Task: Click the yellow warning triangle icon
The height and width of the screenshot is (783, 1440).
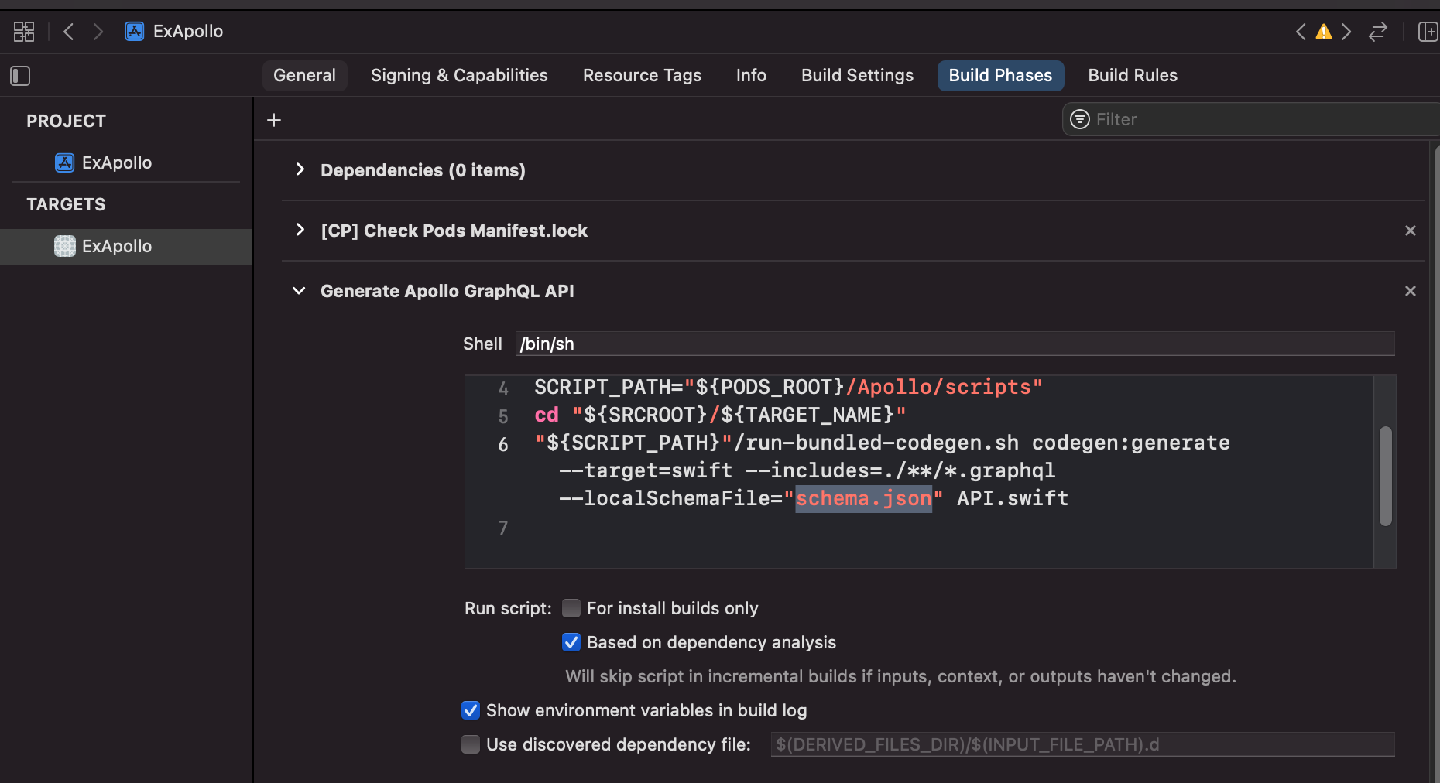Action: tap(1324, 32)
